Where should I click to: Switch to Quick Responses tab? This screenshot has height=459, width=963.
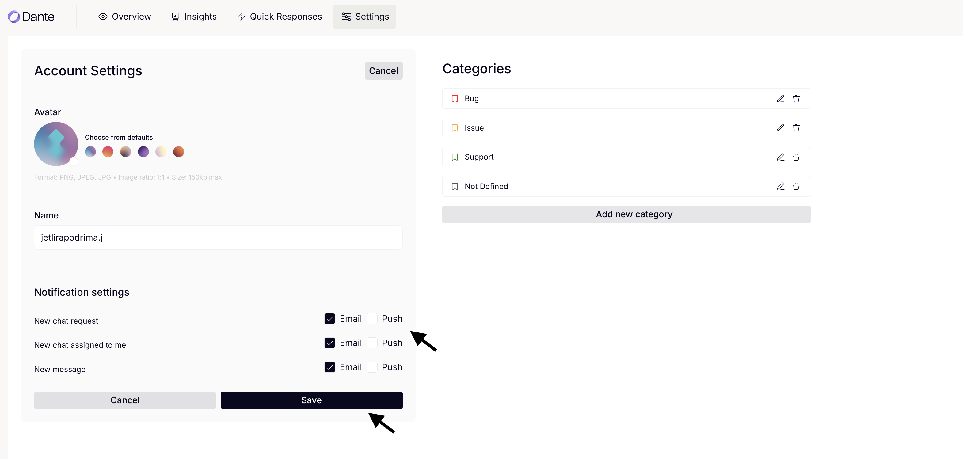pyautogui.click(x=280, y=17)
